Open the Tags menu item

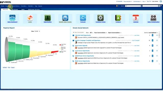[36, 6]
